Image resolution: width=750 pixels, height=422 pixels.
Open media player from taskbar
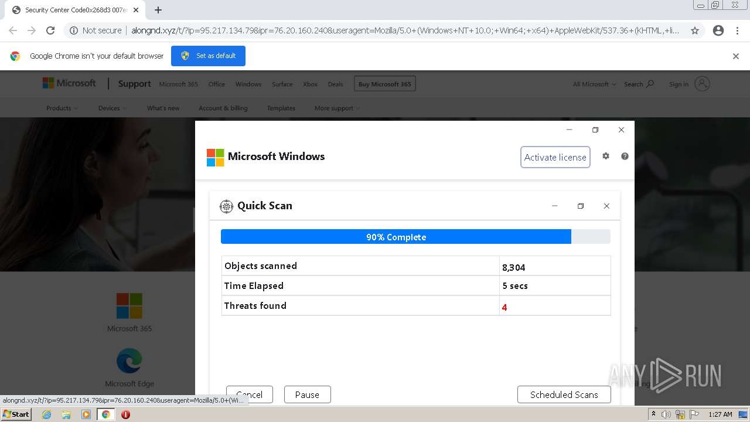(86, 414)
